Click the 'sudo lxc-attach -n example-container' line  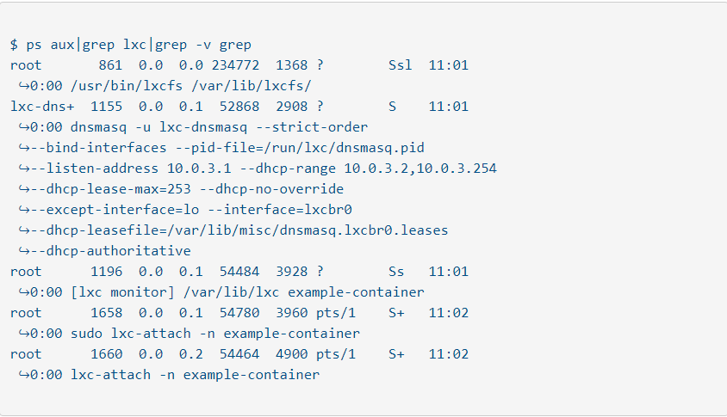(x=215, y=334)
